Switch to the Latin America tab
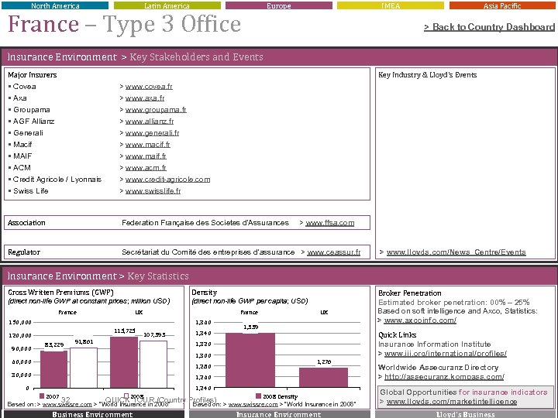The height and width of the screenshot is (418, 558). click(x=167, y=5)
